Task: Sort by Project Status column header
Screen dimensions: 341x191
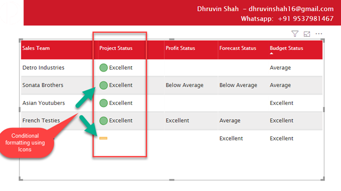Action: pyautogui.click(x=116, y=48)
